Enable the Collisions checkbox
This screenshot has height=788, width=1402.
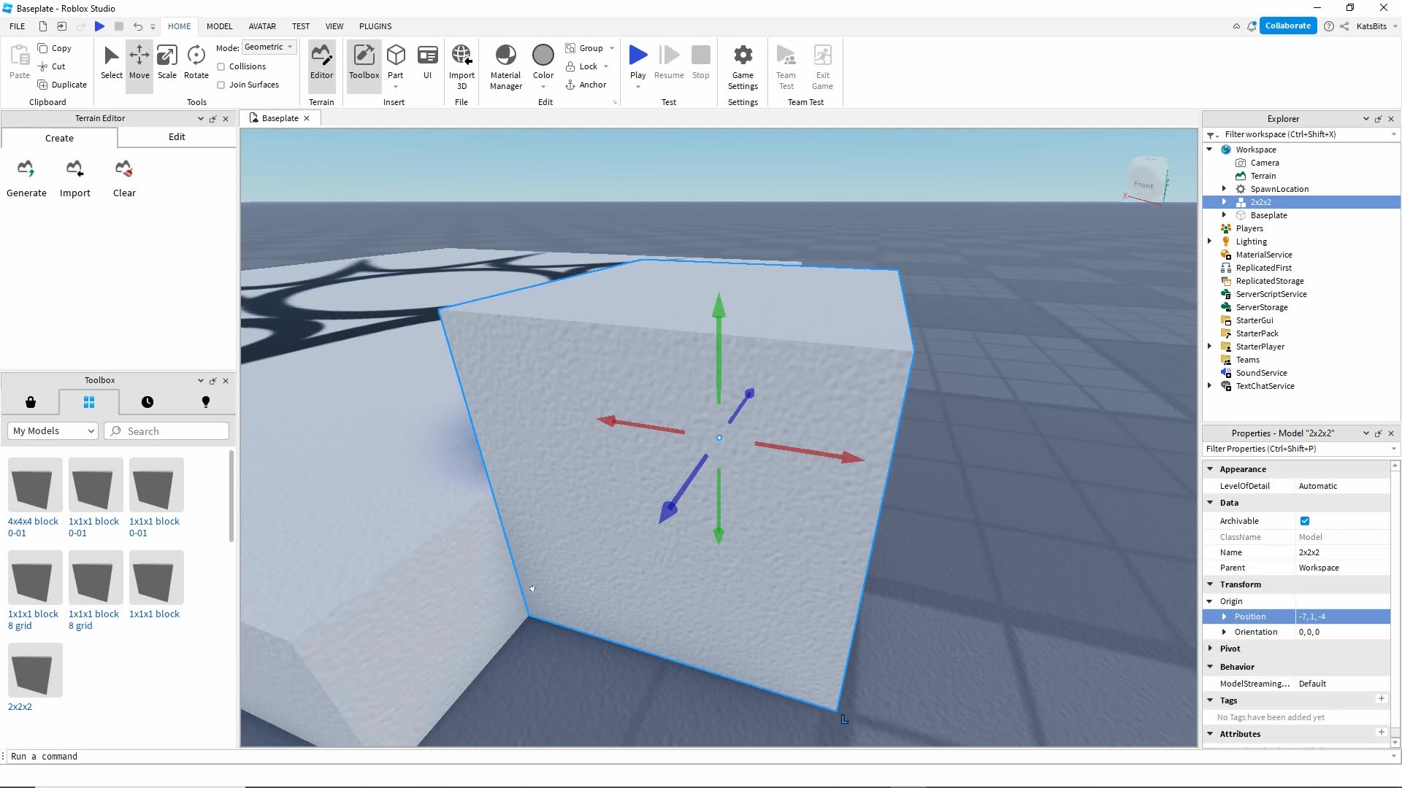coord(220,66)
